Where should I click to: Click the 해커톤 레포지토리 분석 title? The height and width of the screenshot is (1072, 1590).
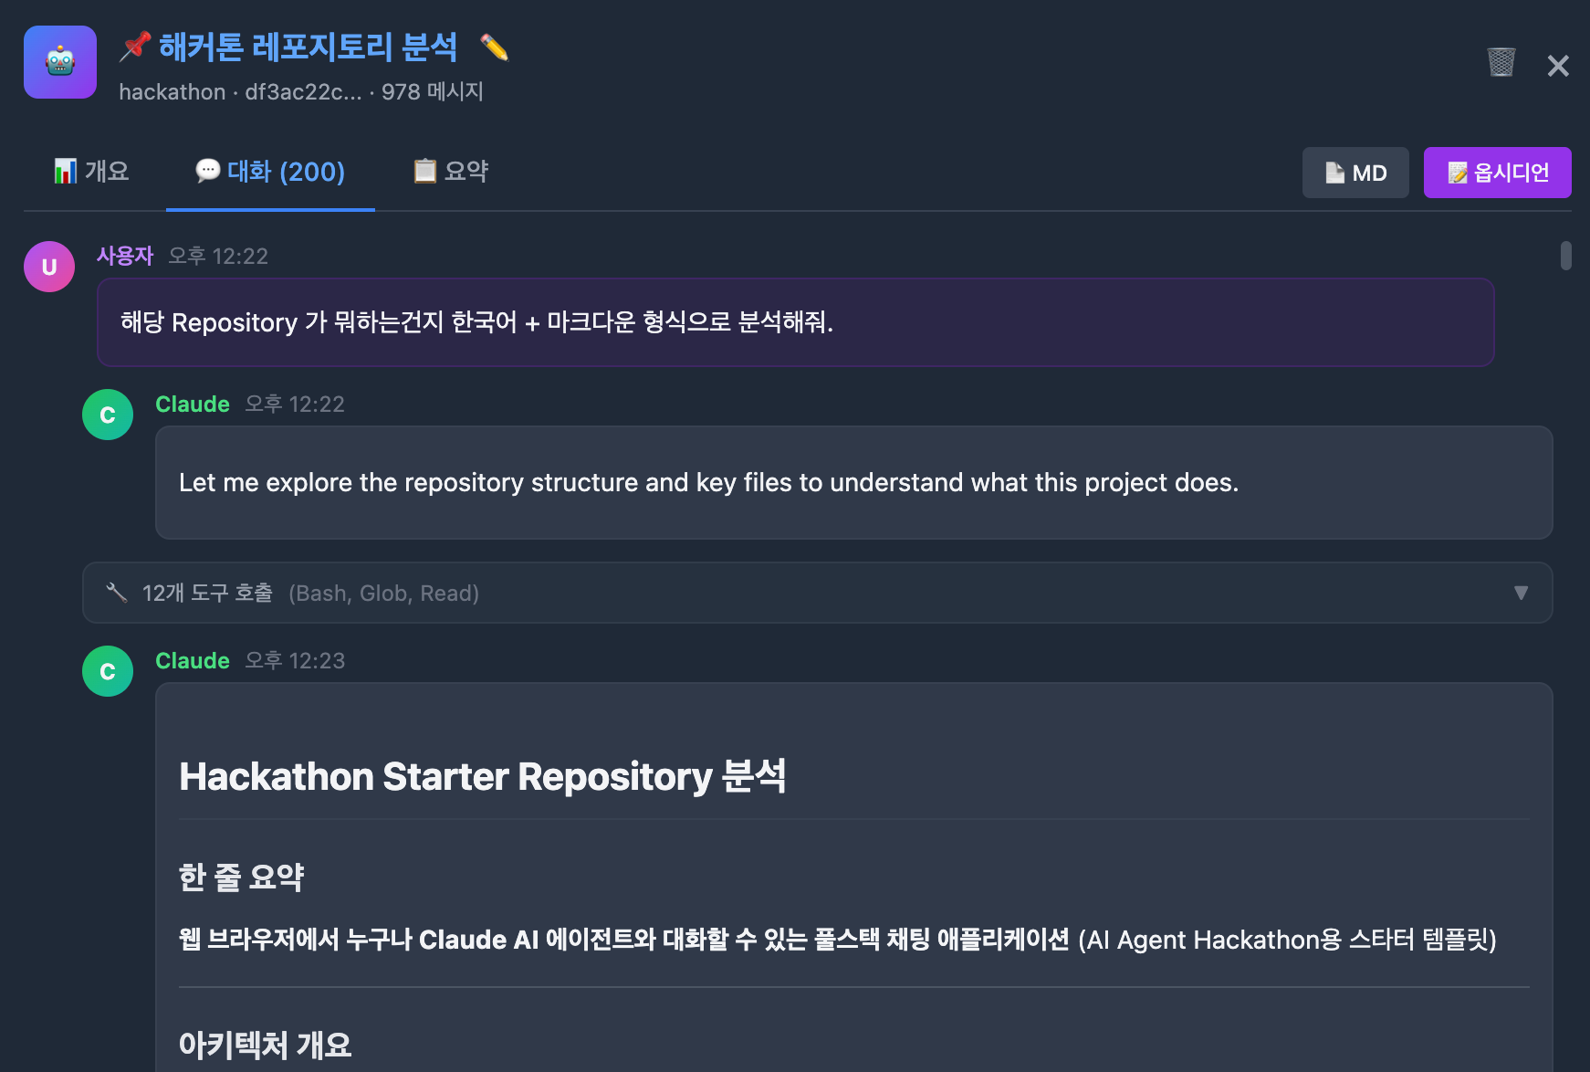308,47
